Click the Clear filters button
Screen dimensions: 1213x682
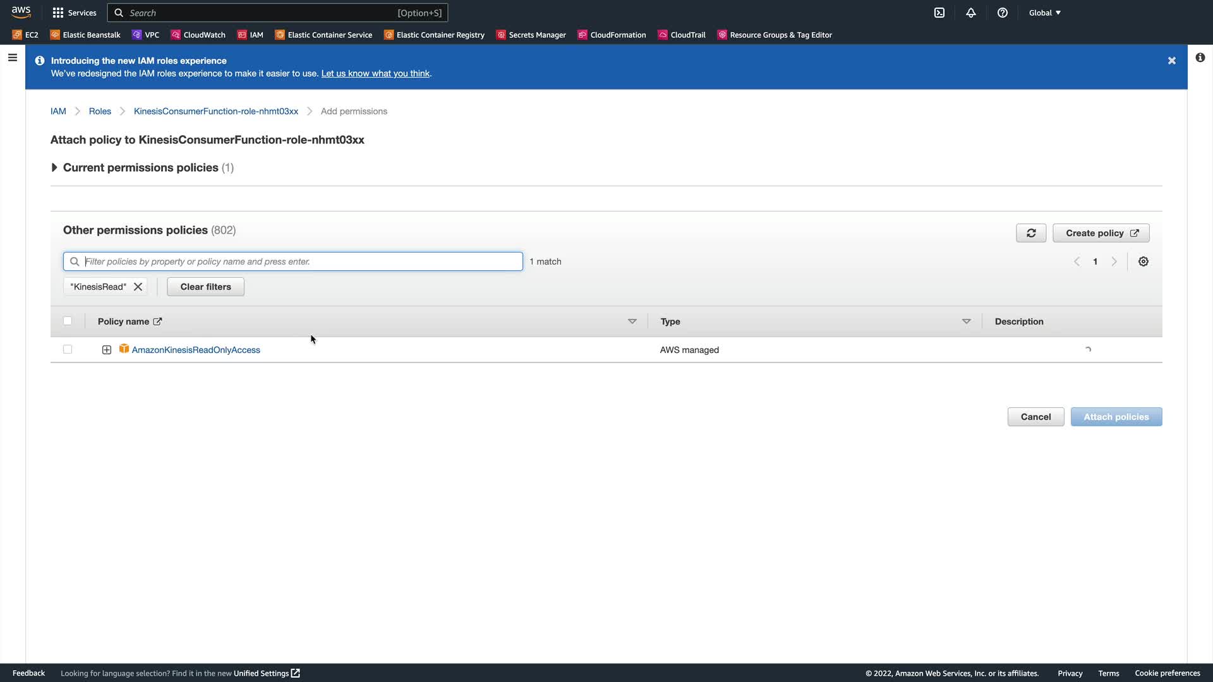point(205,287)
